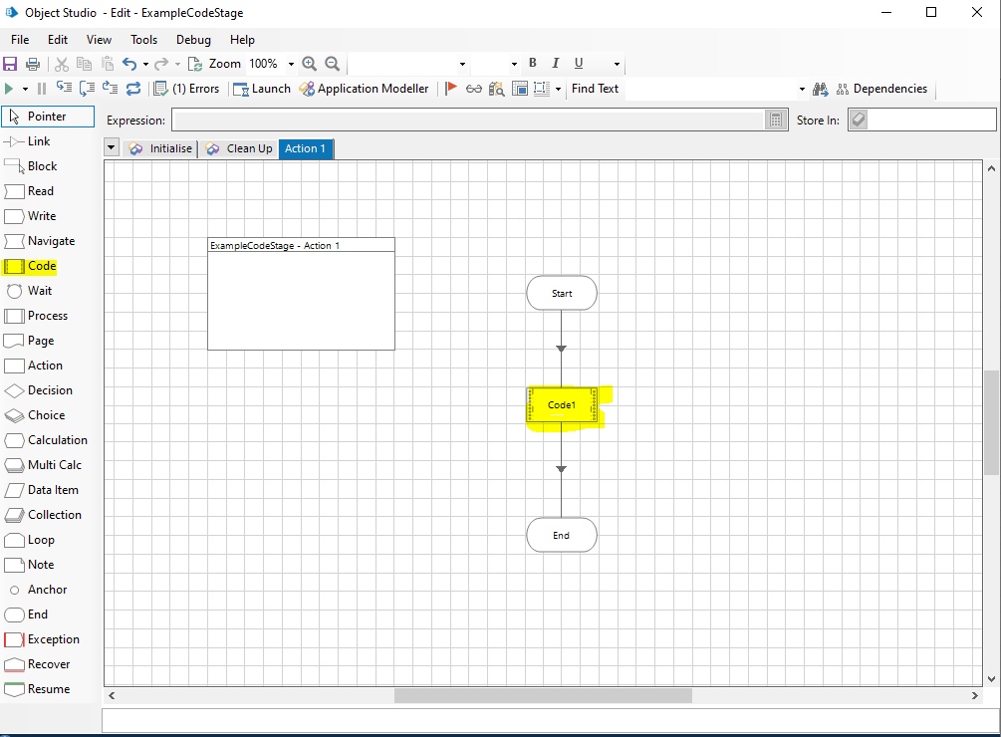Click the Copy icon in the toolbar

[84, 64]
